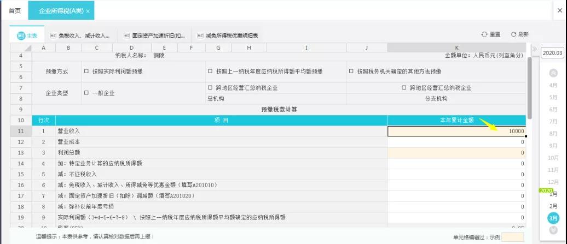Open the 主表 sheet tab
The height and width of the screenshot is (244, 567).
click(27, 35)
